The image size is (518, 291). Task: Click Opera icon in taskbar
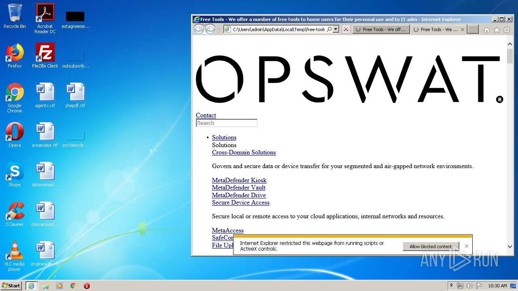pyautogui.click(x=87, y=285)
